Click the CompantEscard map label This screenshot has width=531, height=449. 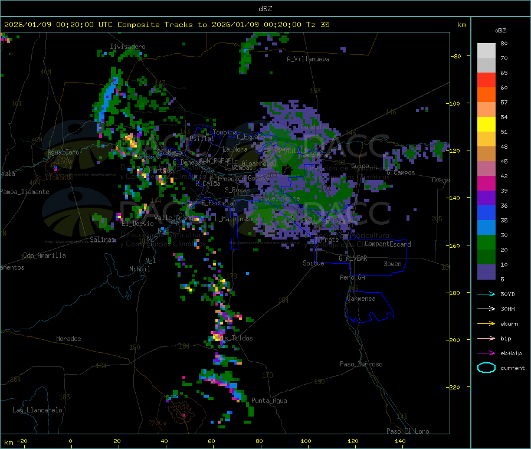[x=388, y=244]
